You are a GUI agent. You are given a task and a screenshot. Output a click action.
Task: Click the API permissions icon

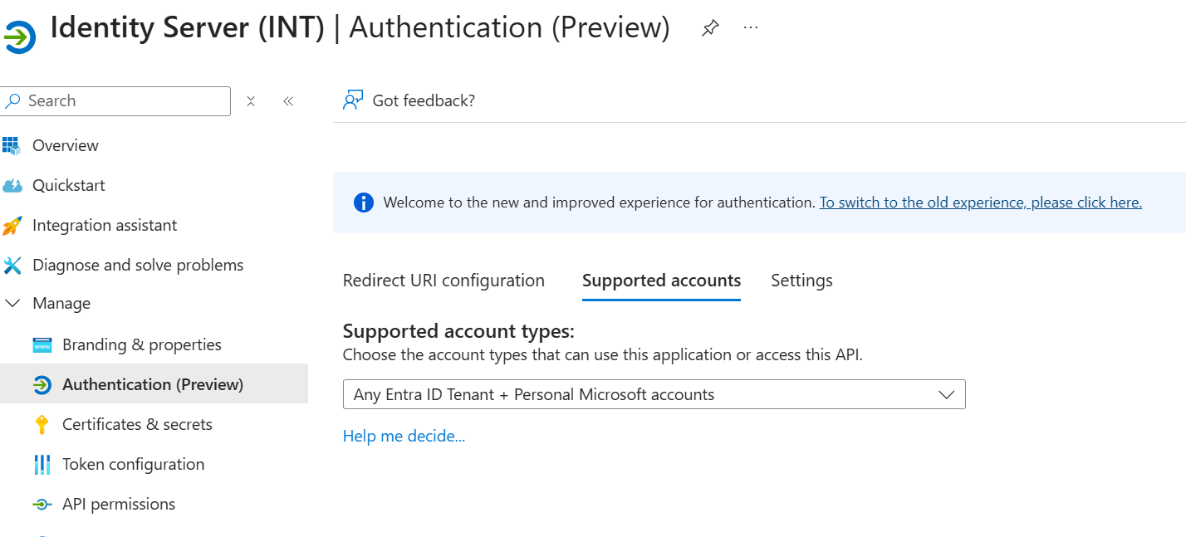42,505
